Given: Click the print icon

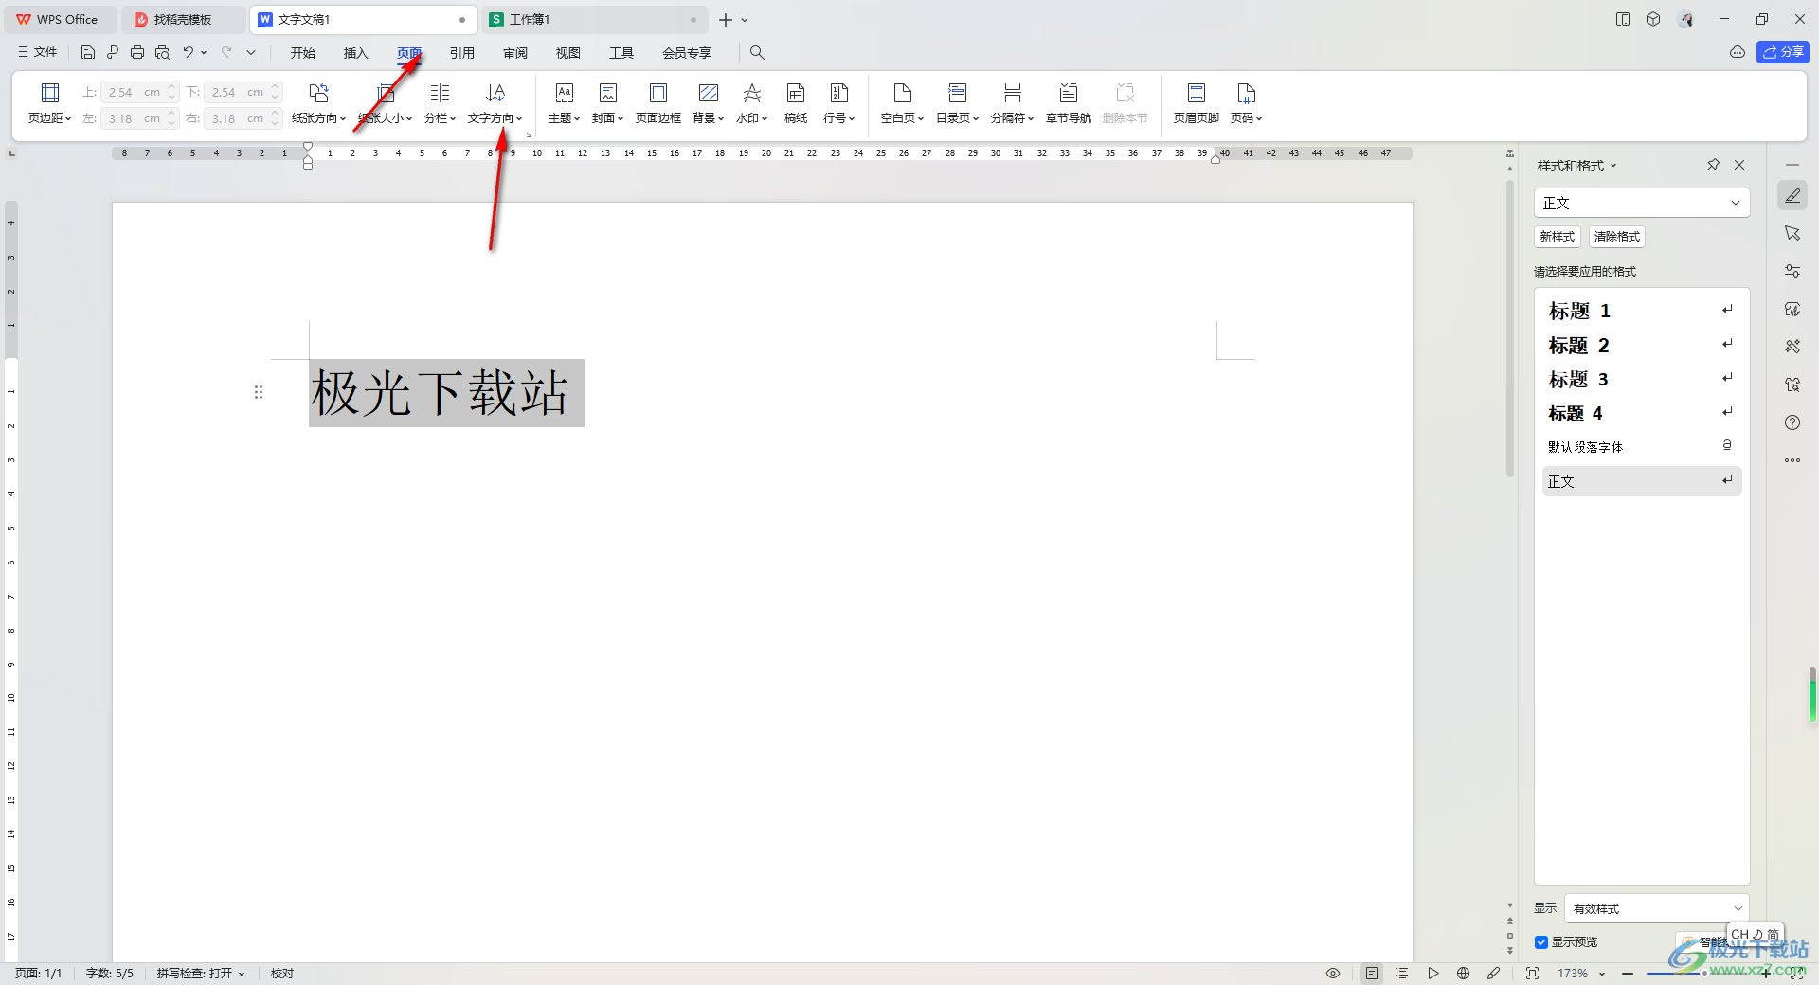Looking at the screenshot, I should tap(137, 53).
